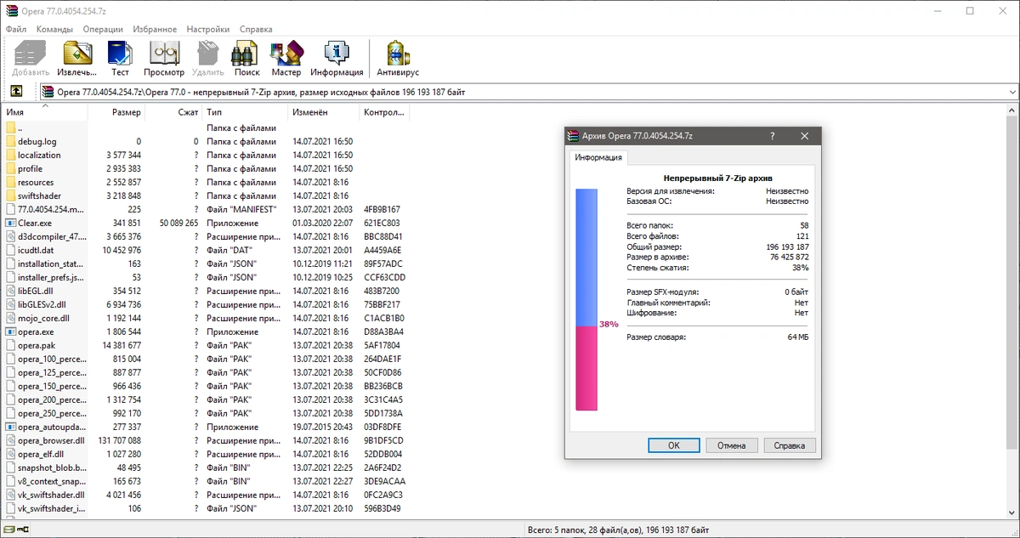
Task: Click the Отмена button
Action: click(731, 445)
